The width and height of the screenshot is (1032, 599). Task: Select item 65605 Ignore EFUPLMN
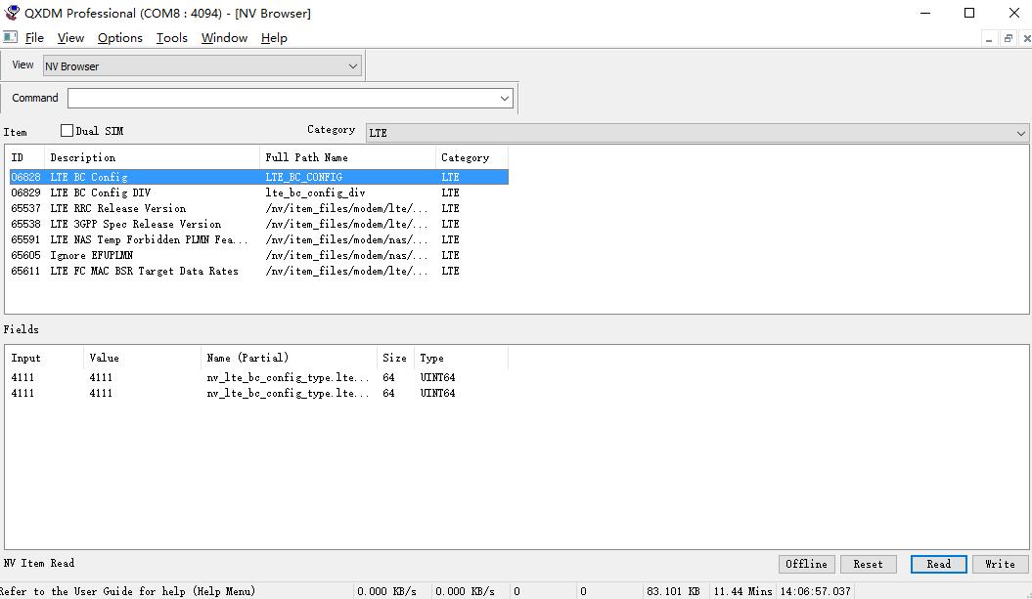pyautogui.click(x=258, y=255)
